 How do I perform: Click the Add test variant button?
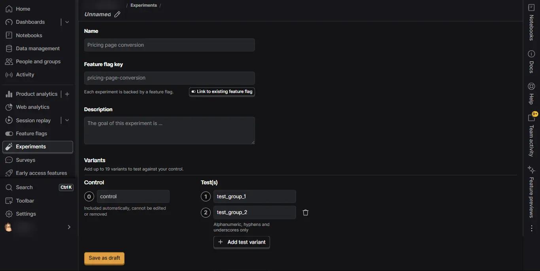coord(242,242)
